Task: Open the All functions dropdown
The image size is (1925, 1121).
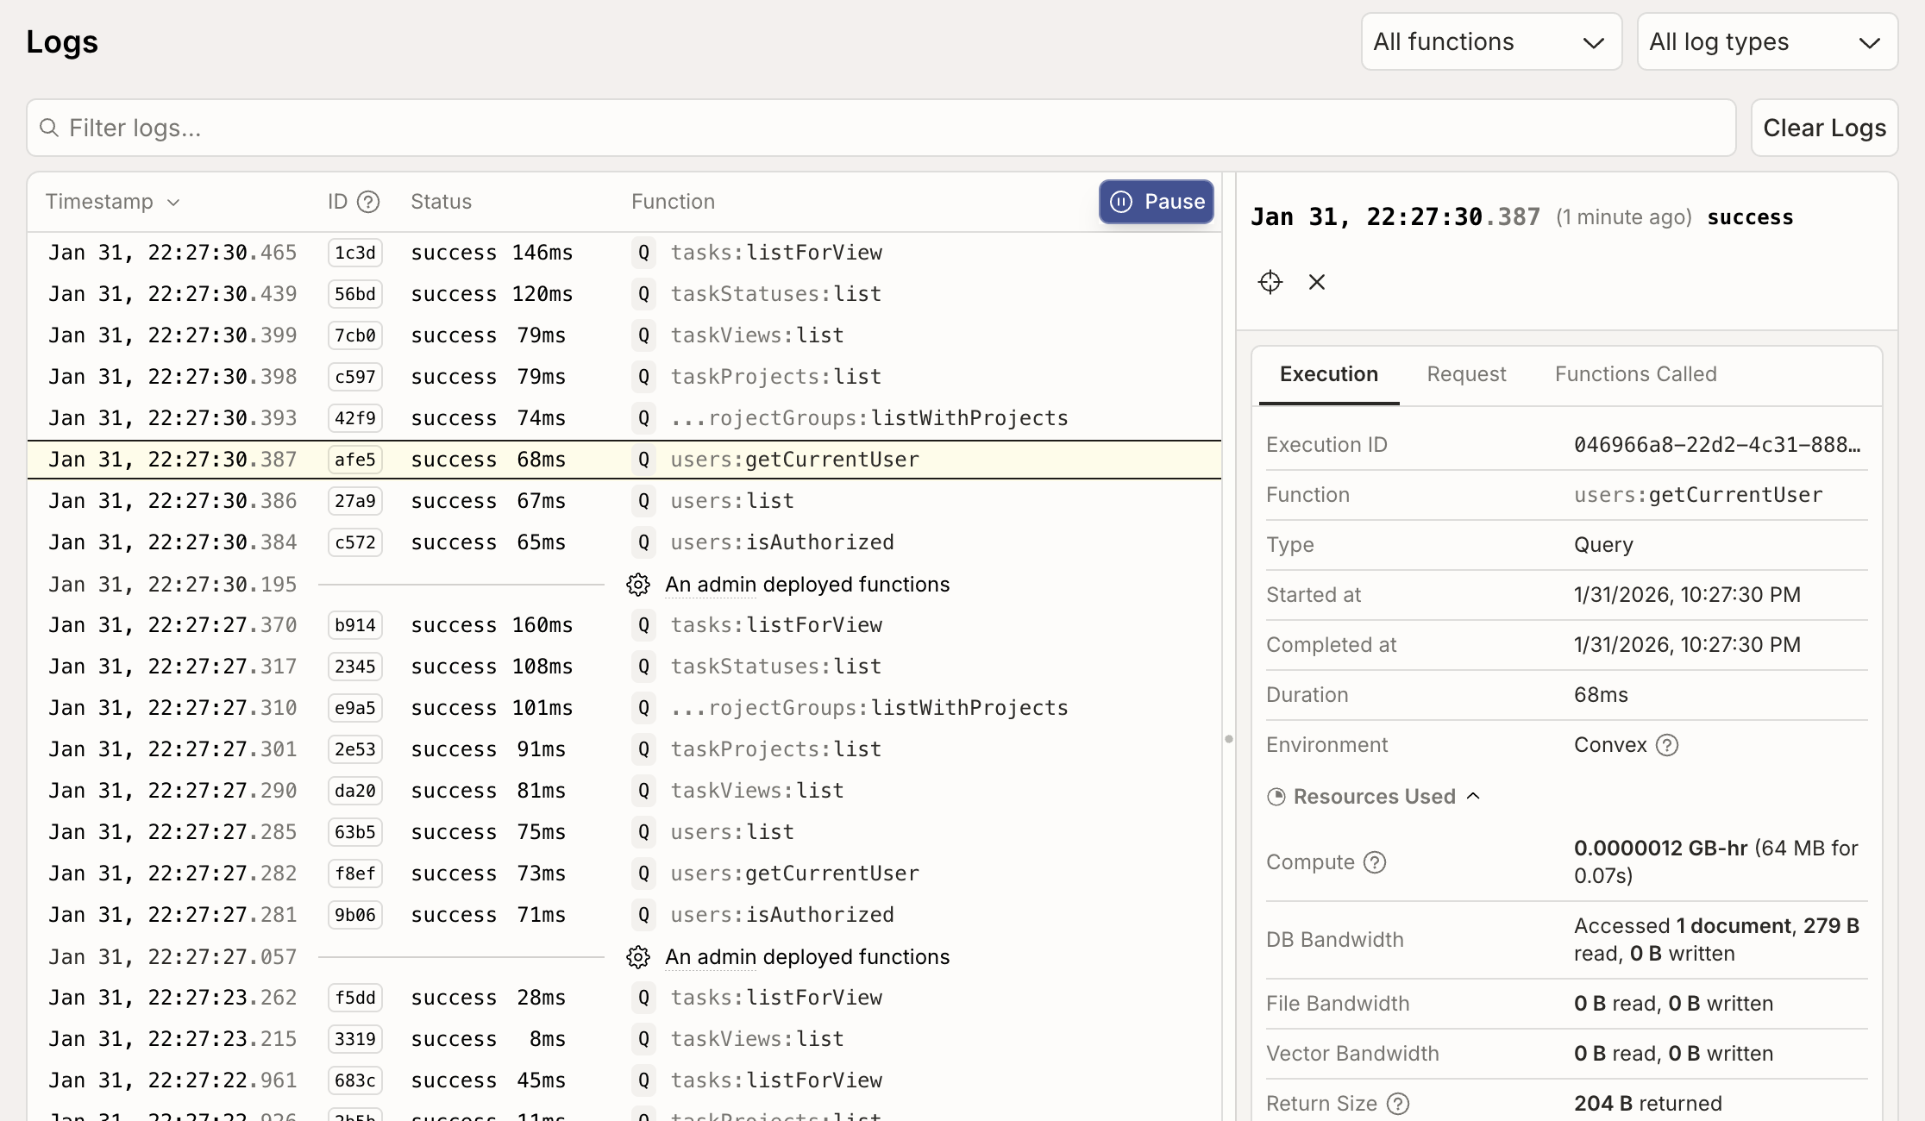Action: [1491, 41]
